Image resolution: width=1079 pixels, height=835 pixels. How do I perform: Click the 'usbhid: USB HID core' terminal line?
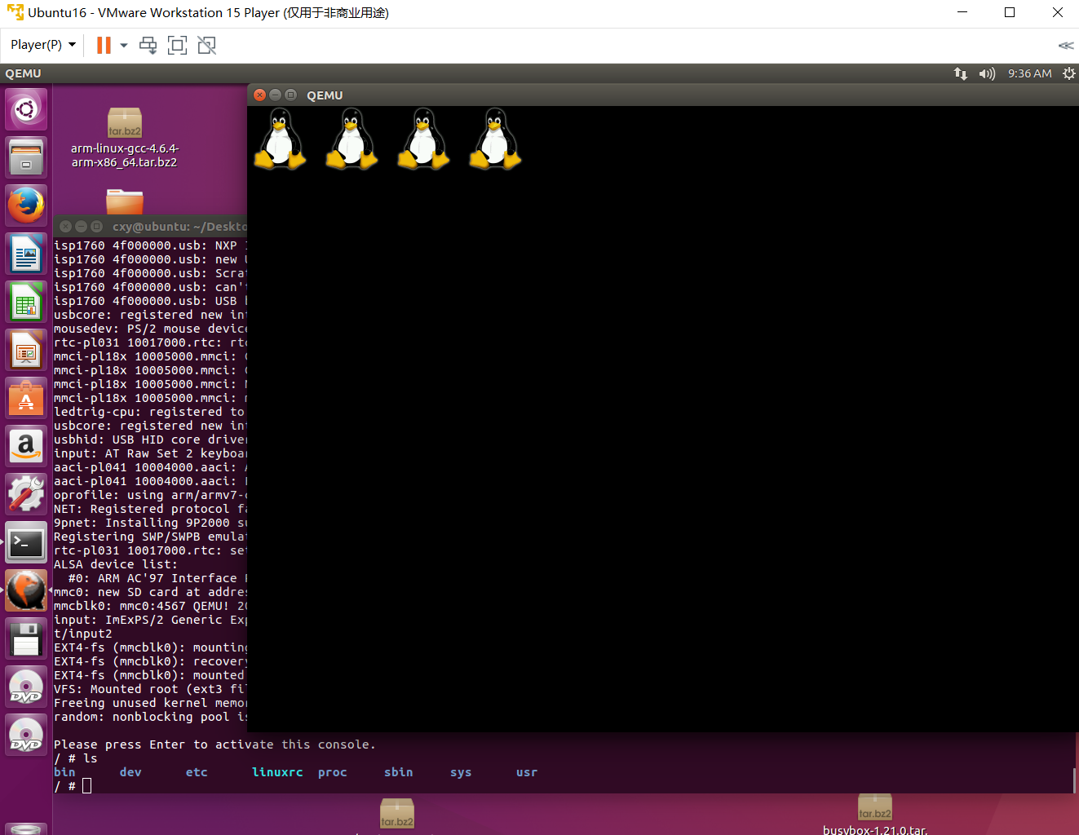coord(150,440)
